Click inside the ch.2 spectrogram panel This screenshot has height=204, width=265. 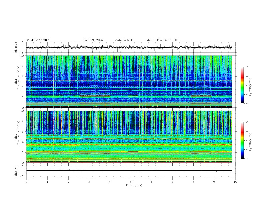[130, 137]
